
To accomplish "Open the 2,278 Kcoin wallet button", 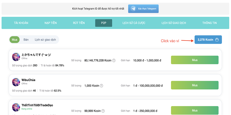I will click(208, 40).
